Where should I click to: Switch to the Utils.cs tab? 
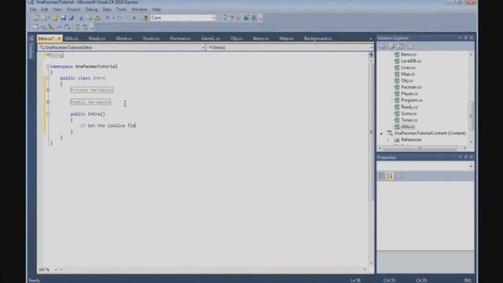(x=72, y=39)
